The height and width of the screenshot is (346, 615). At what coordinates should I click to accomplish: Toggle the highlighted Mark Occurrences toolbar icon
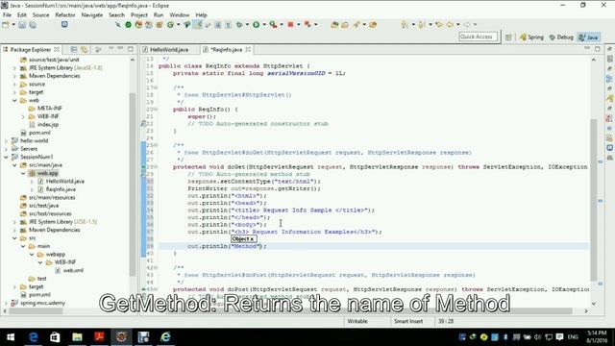(198, 25)
